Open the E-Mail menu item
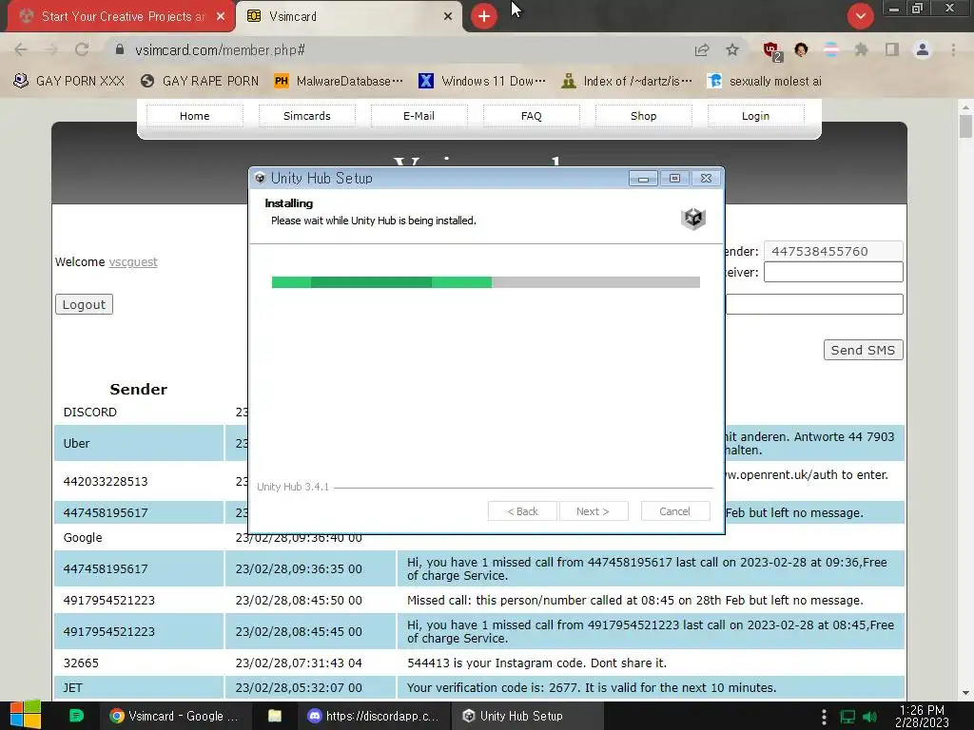 point(419,116)
